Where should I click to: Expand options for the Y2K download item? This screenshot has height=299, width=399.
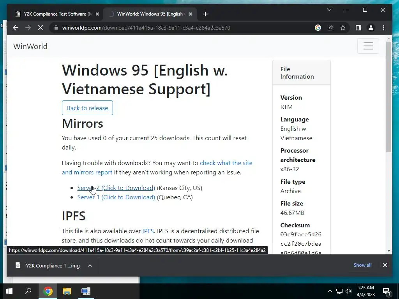pos(90,266)
